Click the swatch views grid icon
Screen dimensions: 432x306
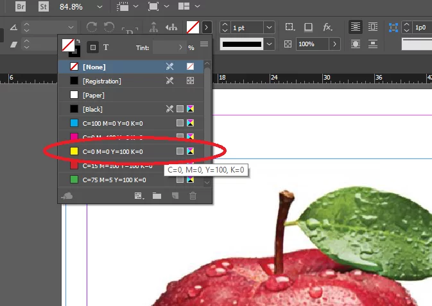pyautogui.click(x=139, y=196)
